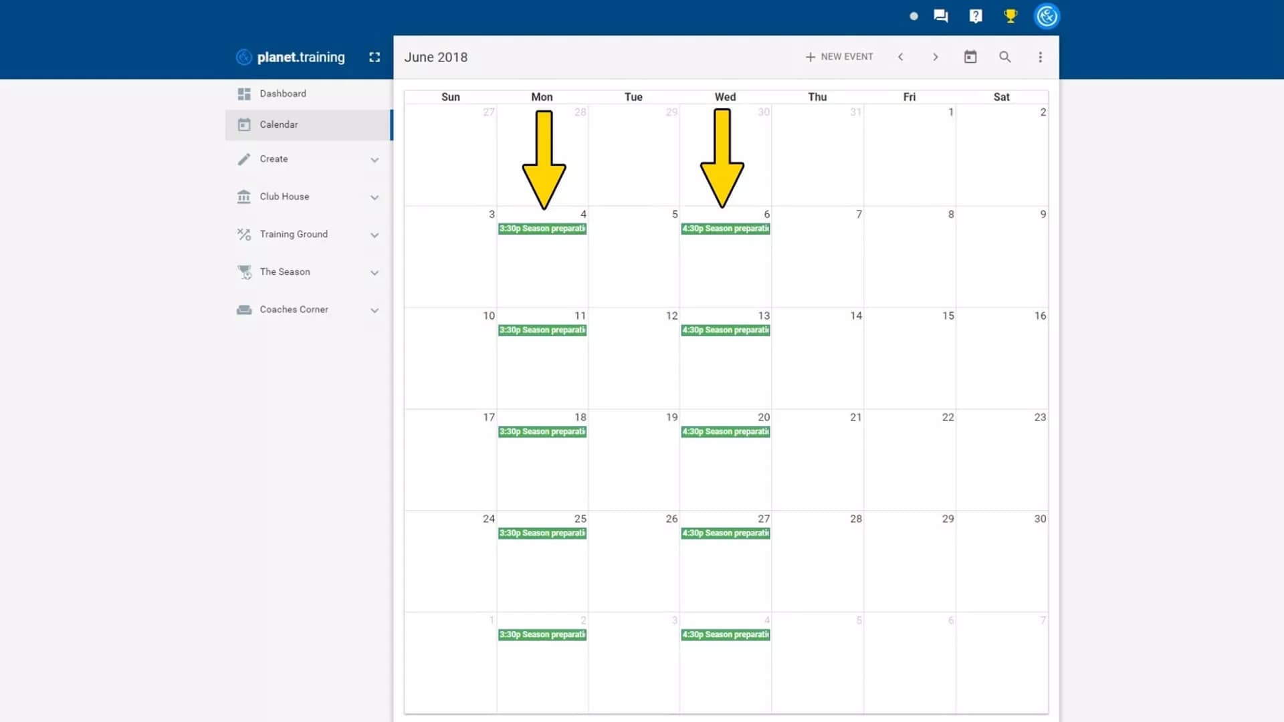Go to the previous month arrow

click(900, 57)
